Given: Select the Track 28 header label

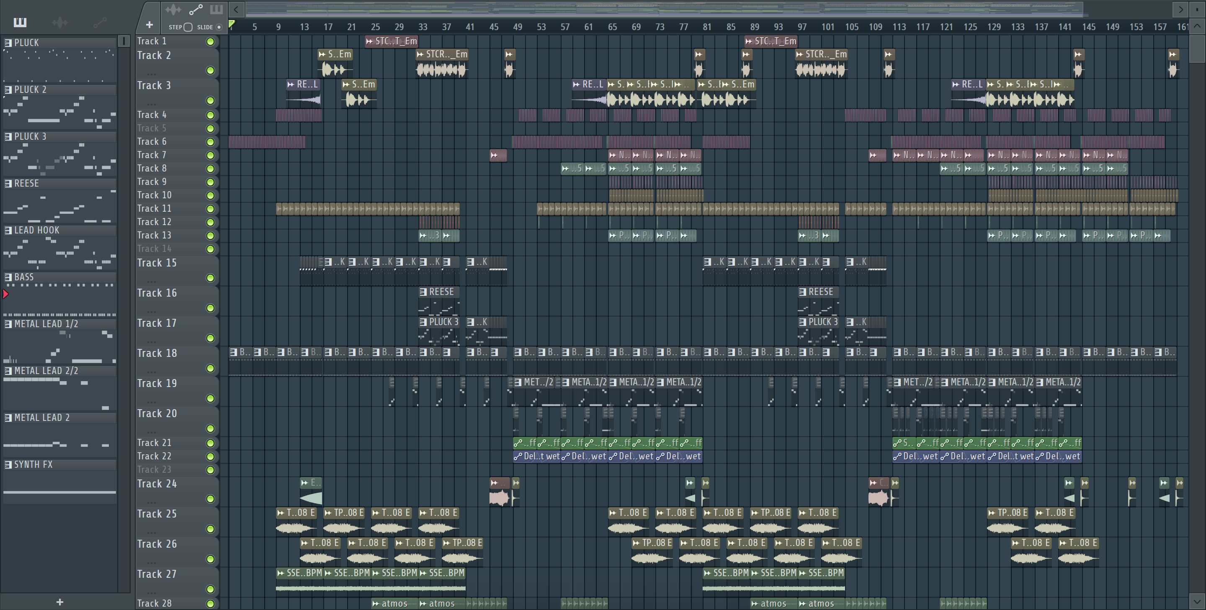Looking at the screenshot, I should [154, 603].
